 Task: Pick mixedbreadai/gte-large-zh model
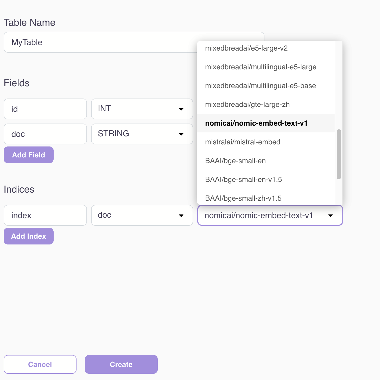[247, 105]
